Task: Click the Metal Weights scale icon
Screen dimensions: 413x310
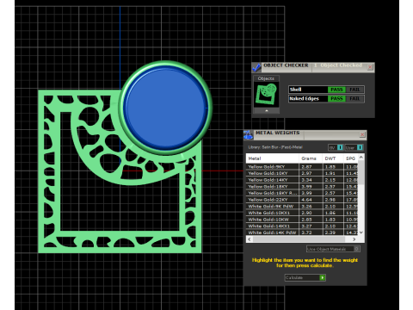Action: pyautogui.click(x=248, y=135)
